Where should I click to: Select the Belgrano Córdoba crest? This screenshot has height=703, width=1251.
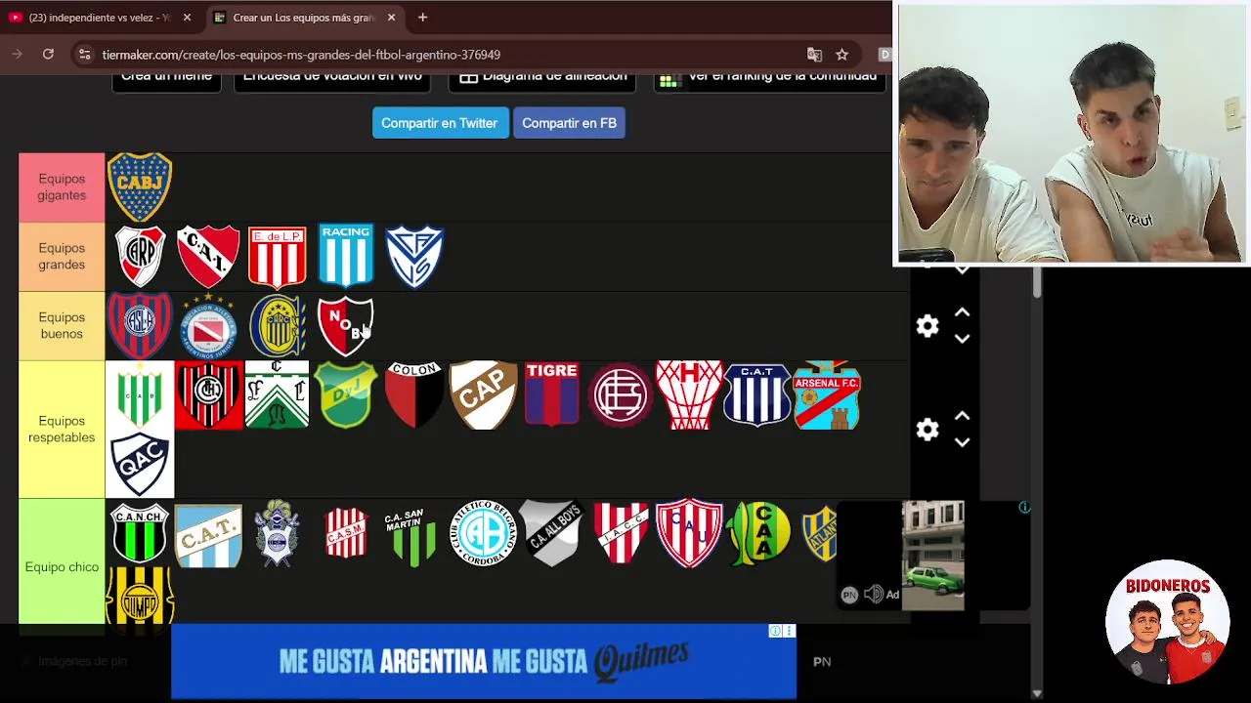pyautogui.click(x=484, y=533)
